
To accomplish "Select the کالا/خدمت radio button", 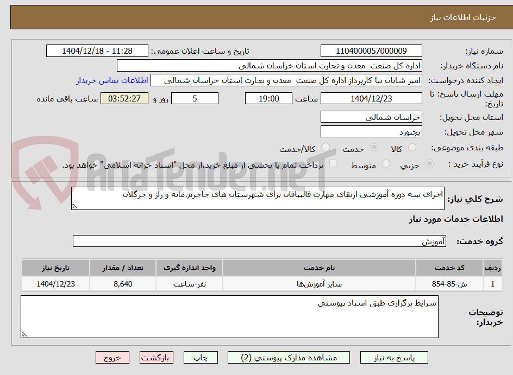I will 326,147.
